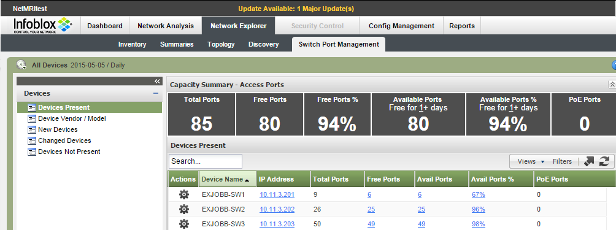Click the Device Vendor / Model icon
The height and width of the screenshot is (230, 616).
click(32, 118)
